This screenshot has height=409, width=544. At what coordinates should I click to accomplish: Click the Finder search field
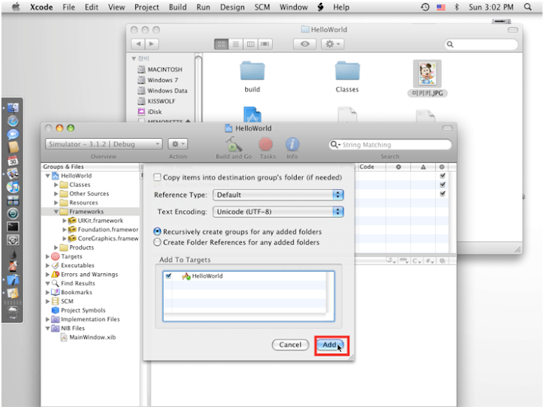tap(481, 45)
